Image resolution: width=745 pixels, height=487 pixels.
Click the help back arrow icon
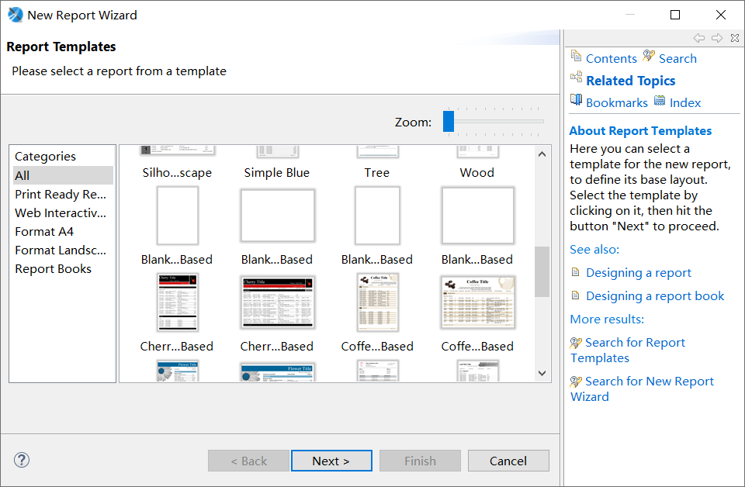tap(699, 38)
